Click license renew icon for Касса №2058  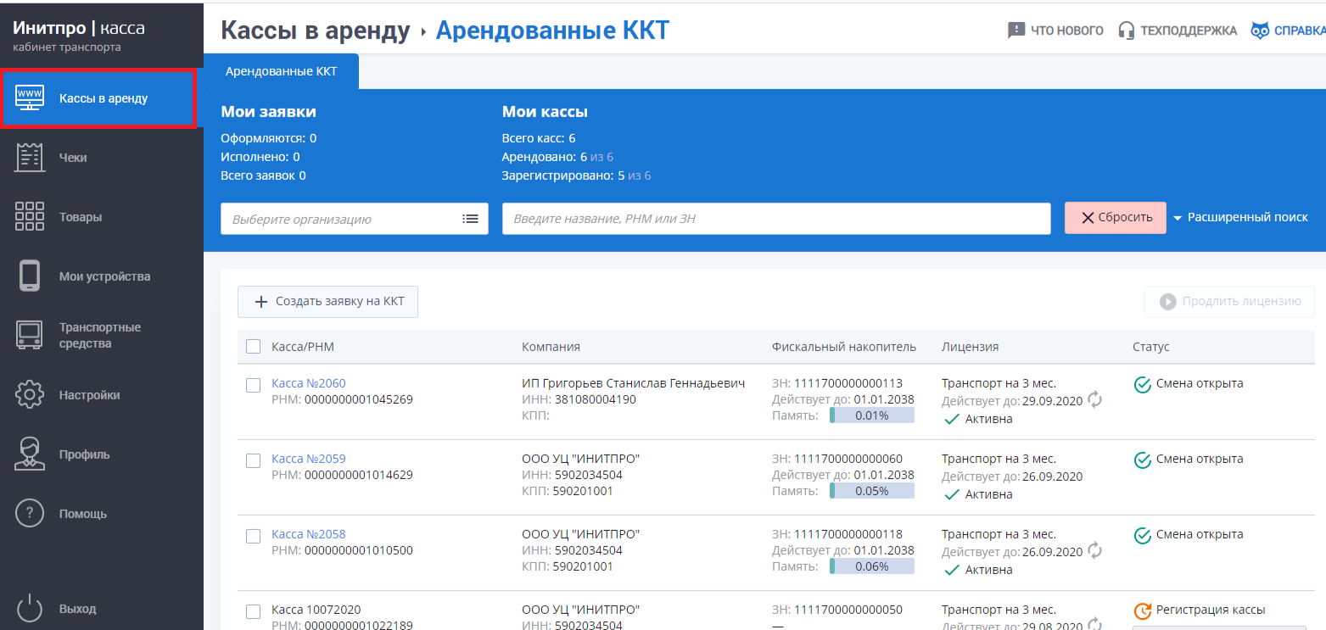point(1095,551)
